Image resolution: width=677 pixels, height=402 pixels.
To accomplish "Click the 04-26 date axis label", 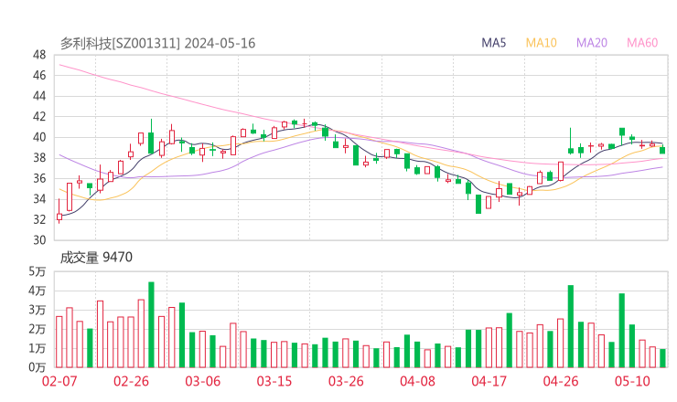I will (561, 381).
